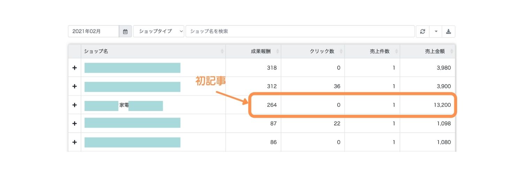
Task: Click the sort arrows icon in 売上金額 header
Action: [x=452, y=52]
